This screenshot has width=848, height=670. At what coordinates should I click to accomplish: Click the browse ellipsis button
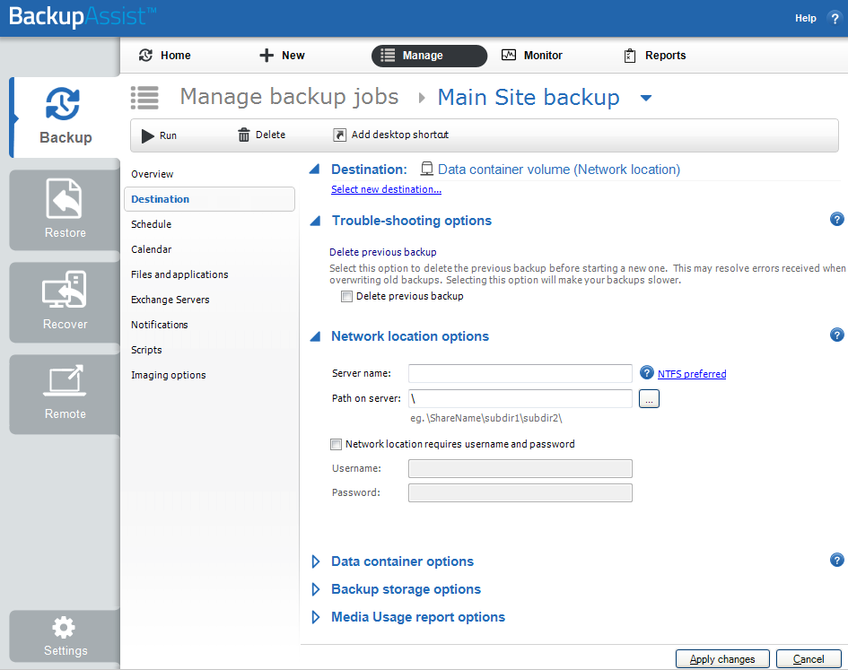click(x=649, y=398)
